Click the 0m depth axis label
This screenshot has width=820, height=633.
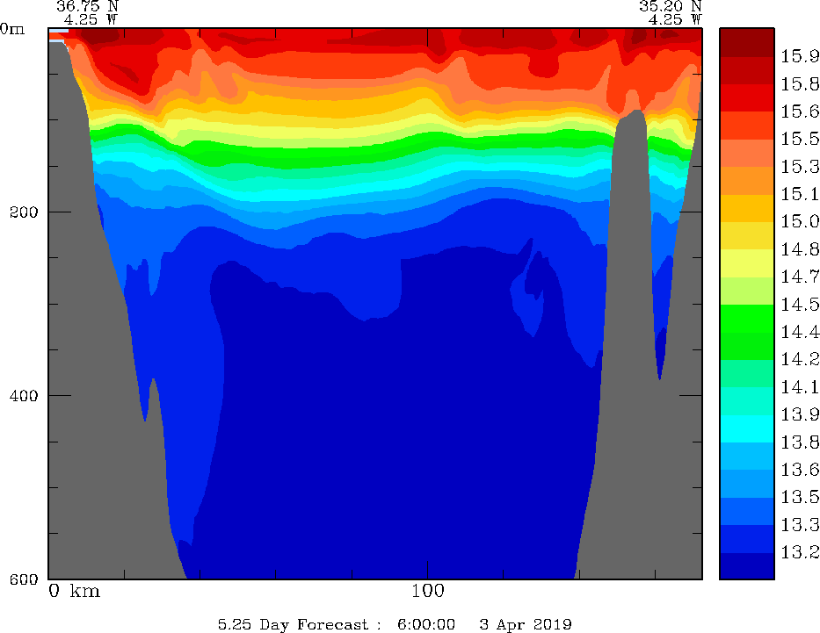point(12,29)
